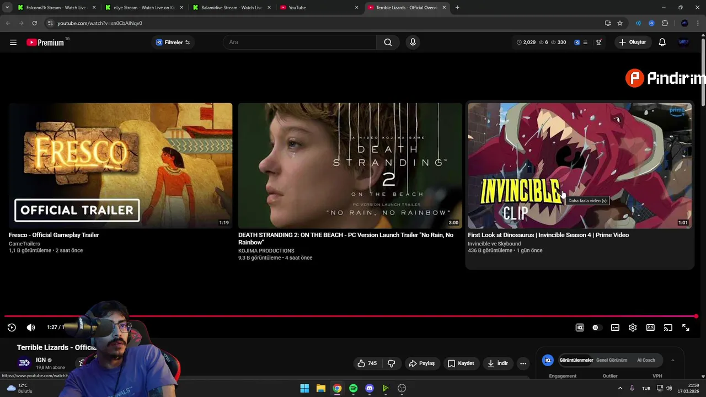Dislike the Terrible Lizards video
The height and width of the screenshot is (397, 706).
pos(392,363)
